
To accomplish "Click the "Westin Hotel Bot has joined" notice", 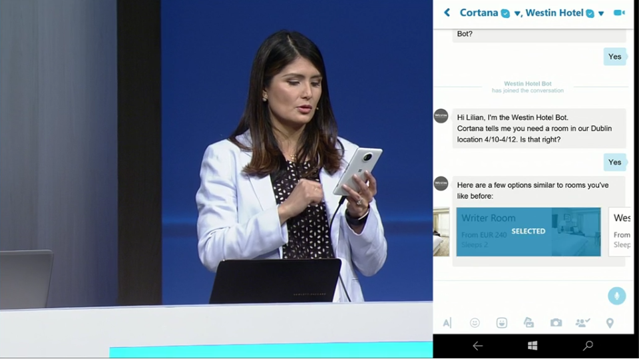I will pos(528,87).
